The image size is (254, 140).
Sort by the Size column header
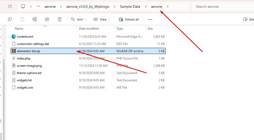coord(150,28)
